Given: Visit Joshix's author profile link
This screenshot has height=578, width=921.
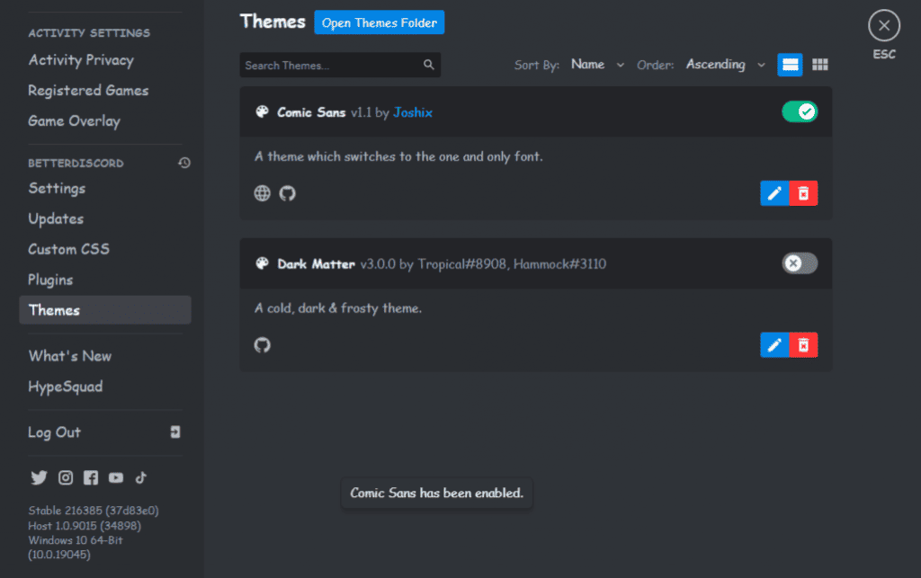Looking at the screenshot, I should [x=412, y=111].
